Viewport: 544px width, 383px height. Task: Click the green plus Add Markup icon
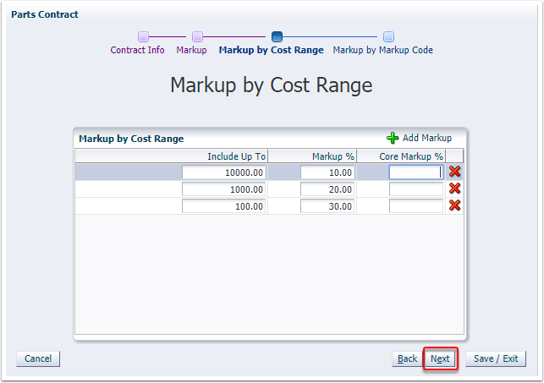point(393,138)
